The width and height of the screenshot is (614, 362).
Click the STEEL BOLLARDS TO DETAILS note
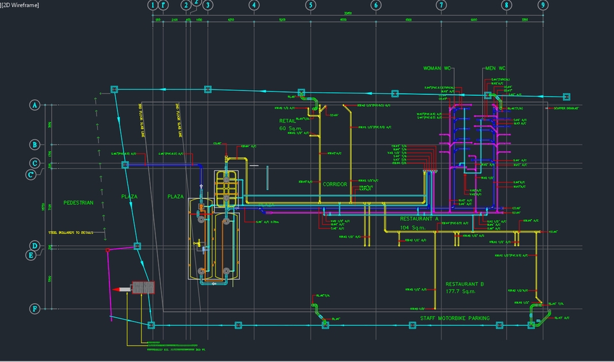pyautogui.click(x=70, y=232)
